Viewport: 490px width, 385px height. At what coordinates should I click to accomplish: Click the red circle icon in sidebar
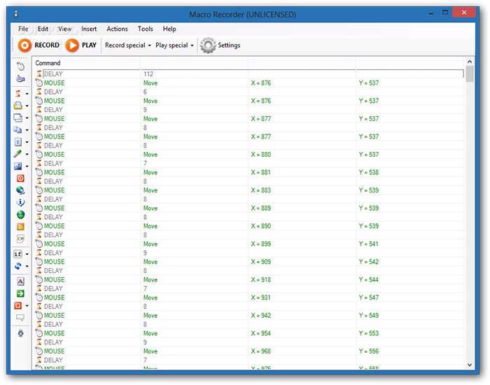click(20, 178)
